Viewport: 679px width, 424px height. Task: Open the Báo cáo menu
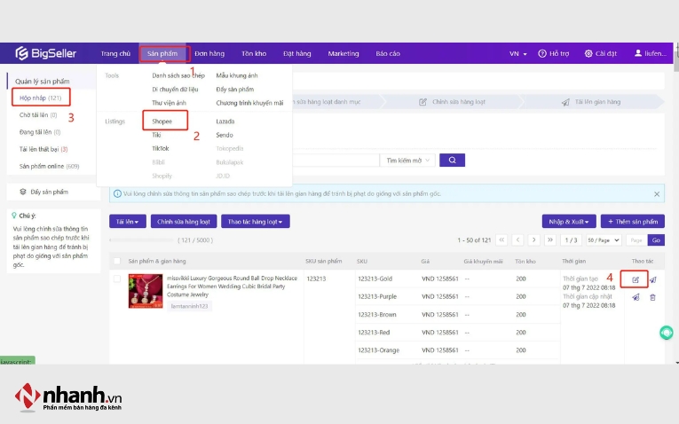388,53
